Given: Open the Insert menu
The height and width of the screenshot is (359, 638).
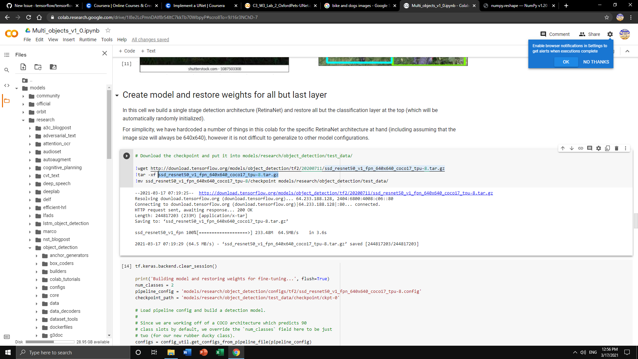Looking at the screenshot, I should (69, 40).
